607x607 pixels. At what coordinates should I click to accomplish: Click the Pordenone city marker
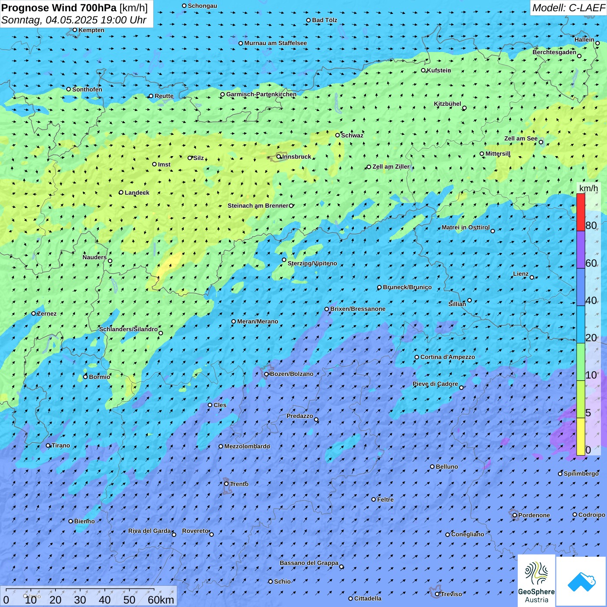[515, 516]
